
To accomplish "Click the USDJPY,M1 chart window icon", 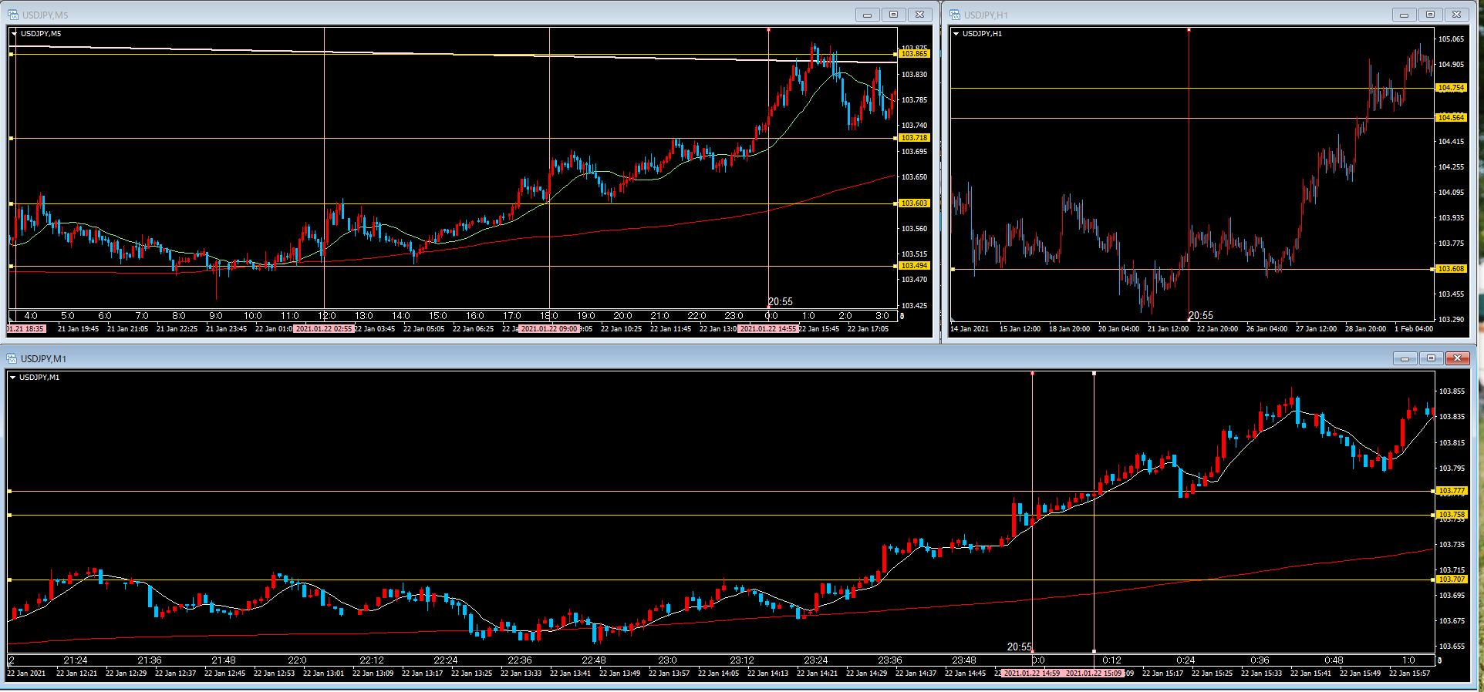I will tap(12, 358).
